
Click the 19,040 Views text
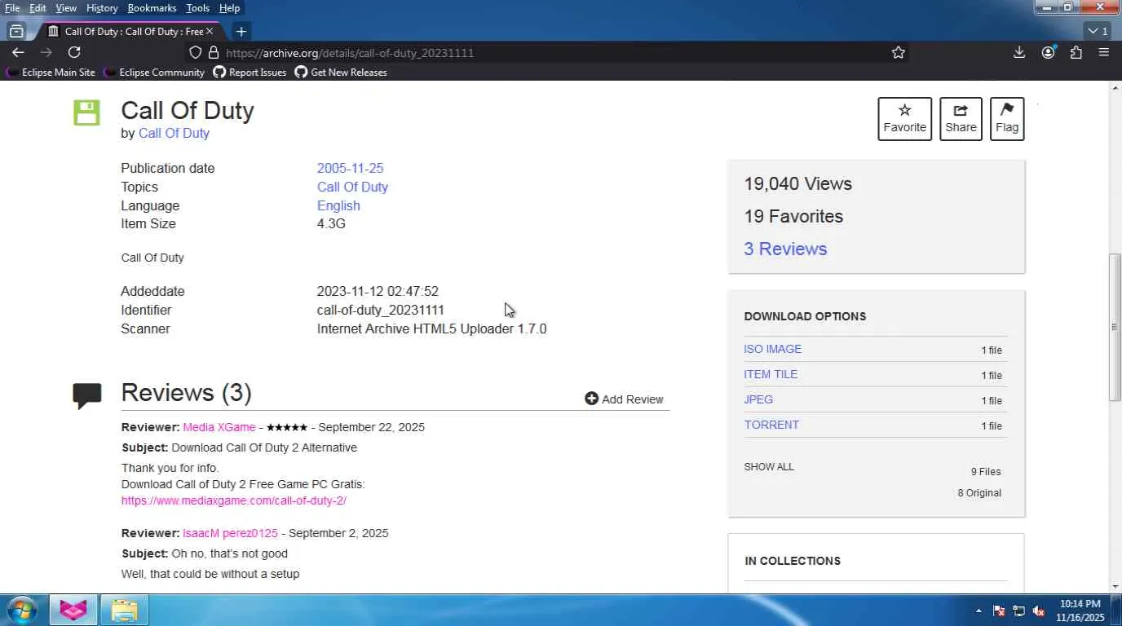pyautogui.click(x=797, y=183)
